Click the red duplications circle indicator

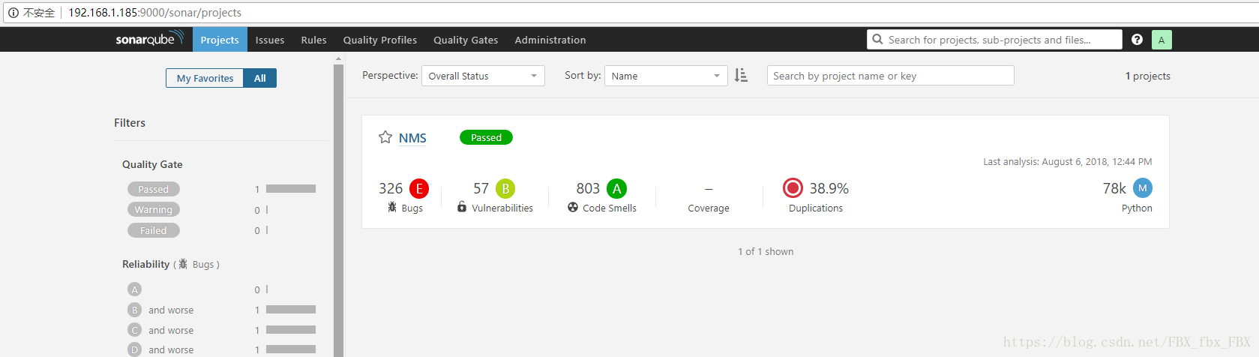[793, 188]
